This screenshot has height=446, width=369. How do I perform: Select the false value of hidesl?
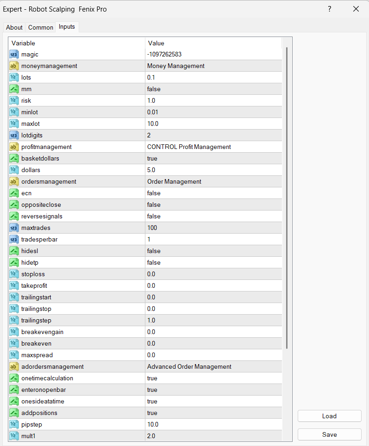[154, 251]
